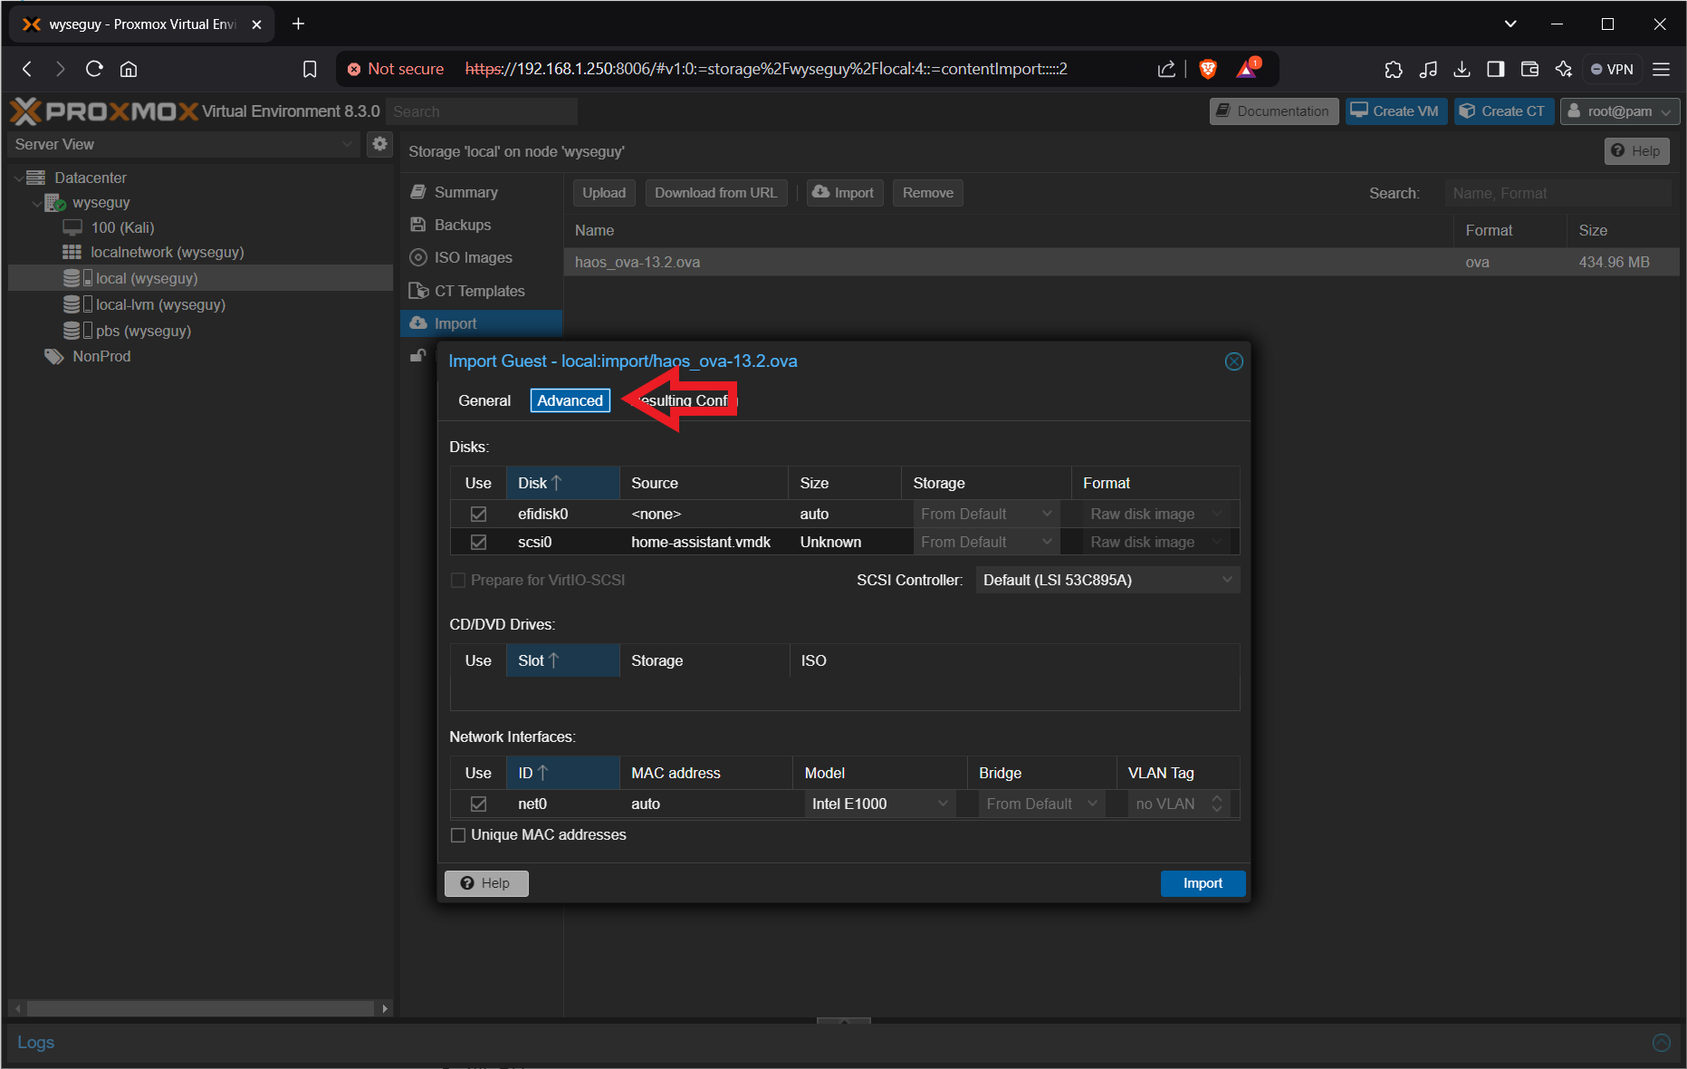Switch to the General tab
This screenshot has width=1687, height=1069.
[x=484, y=400]
